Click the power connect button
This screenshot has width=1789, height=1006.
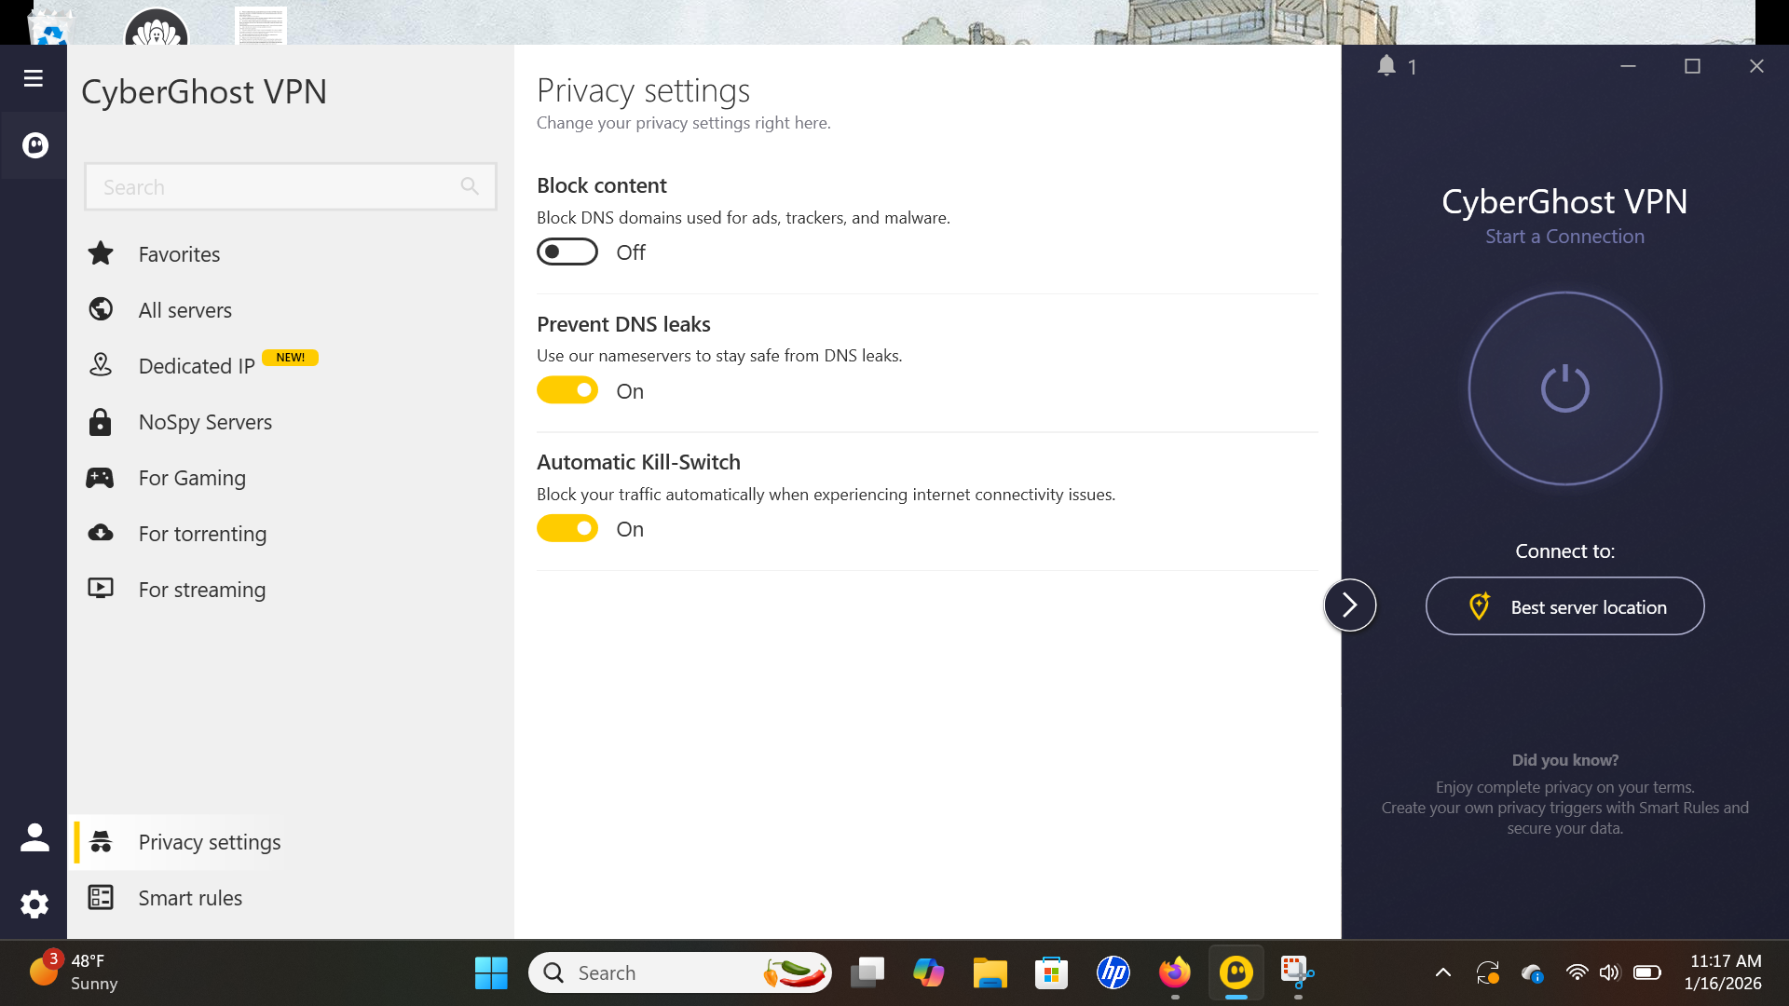(x=1564, y=388)
